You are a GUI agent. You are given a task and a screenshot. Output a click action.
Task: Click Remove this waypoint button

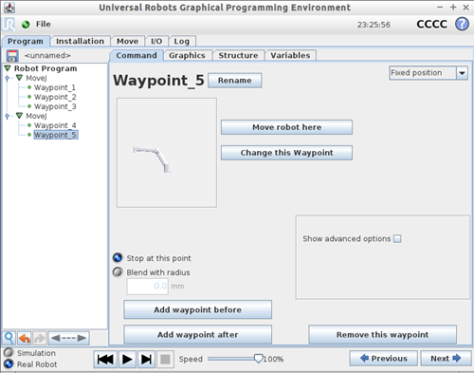pyautogui.click(x=382, y=334)
